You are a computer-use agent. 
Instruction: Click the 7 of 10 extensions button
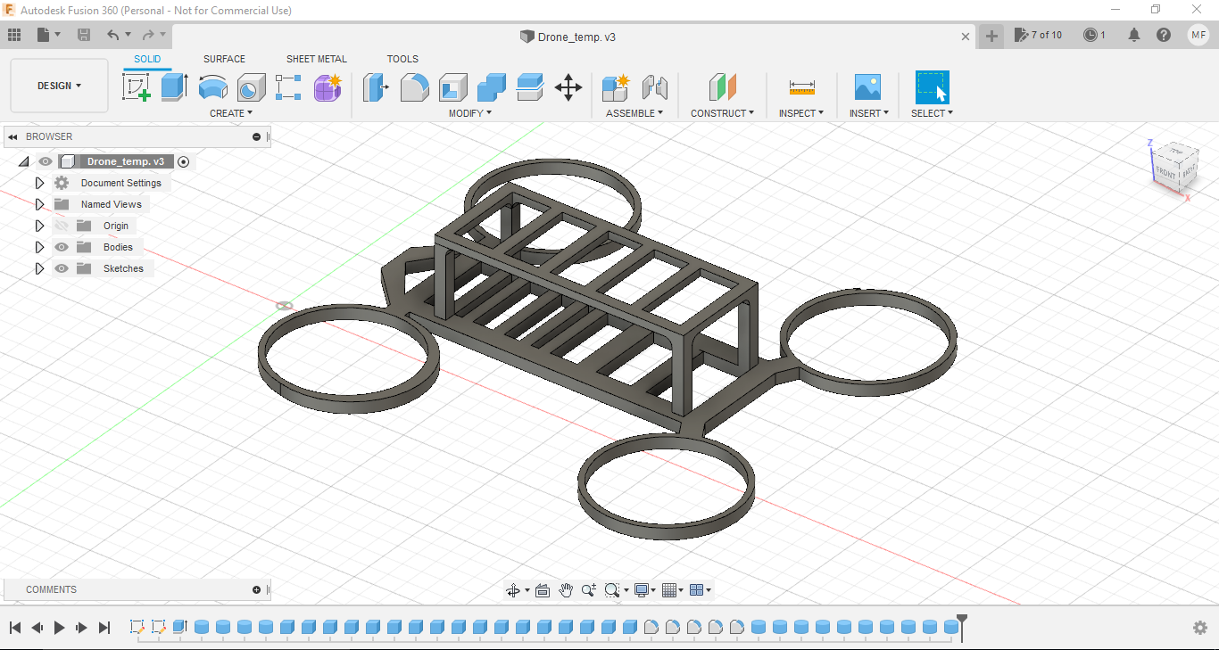1038,36
